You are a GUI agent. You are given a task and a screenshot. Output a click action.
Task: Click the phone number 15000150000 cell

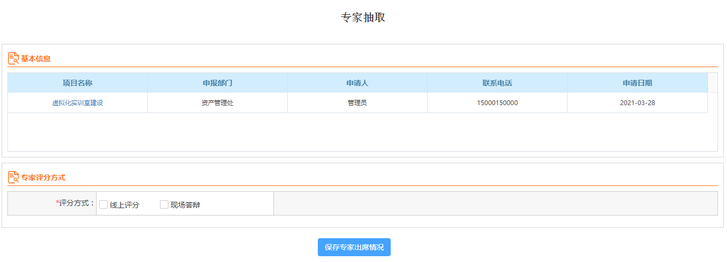497,103
